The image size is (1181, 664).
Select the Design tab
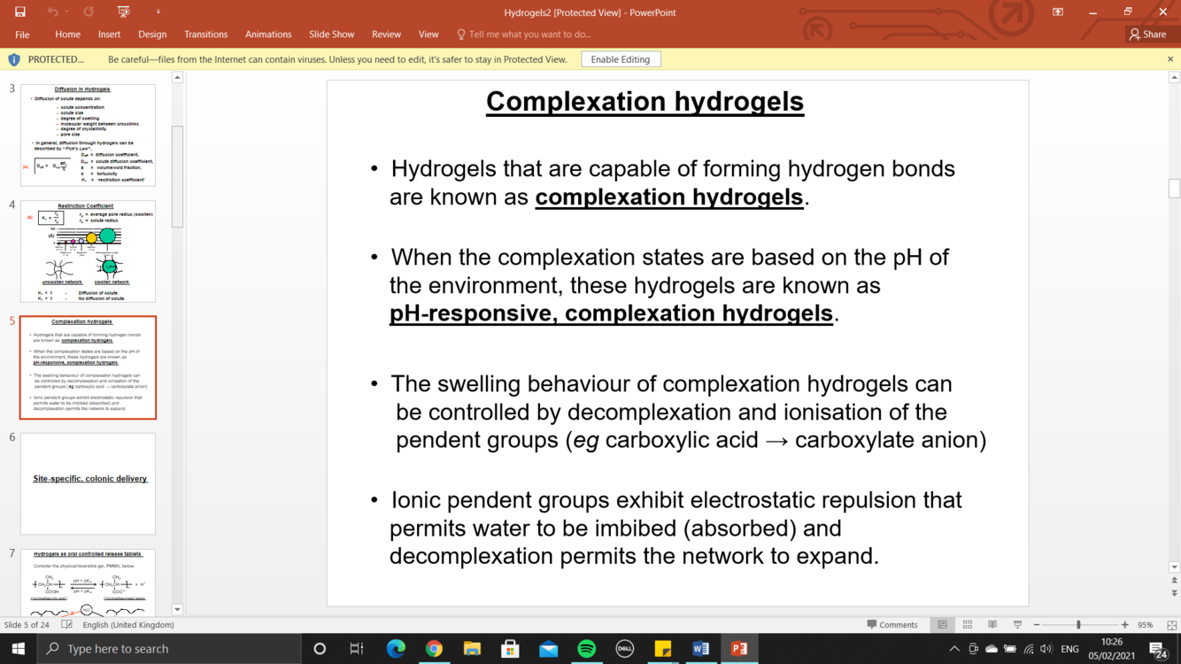[x=152, y=35]
